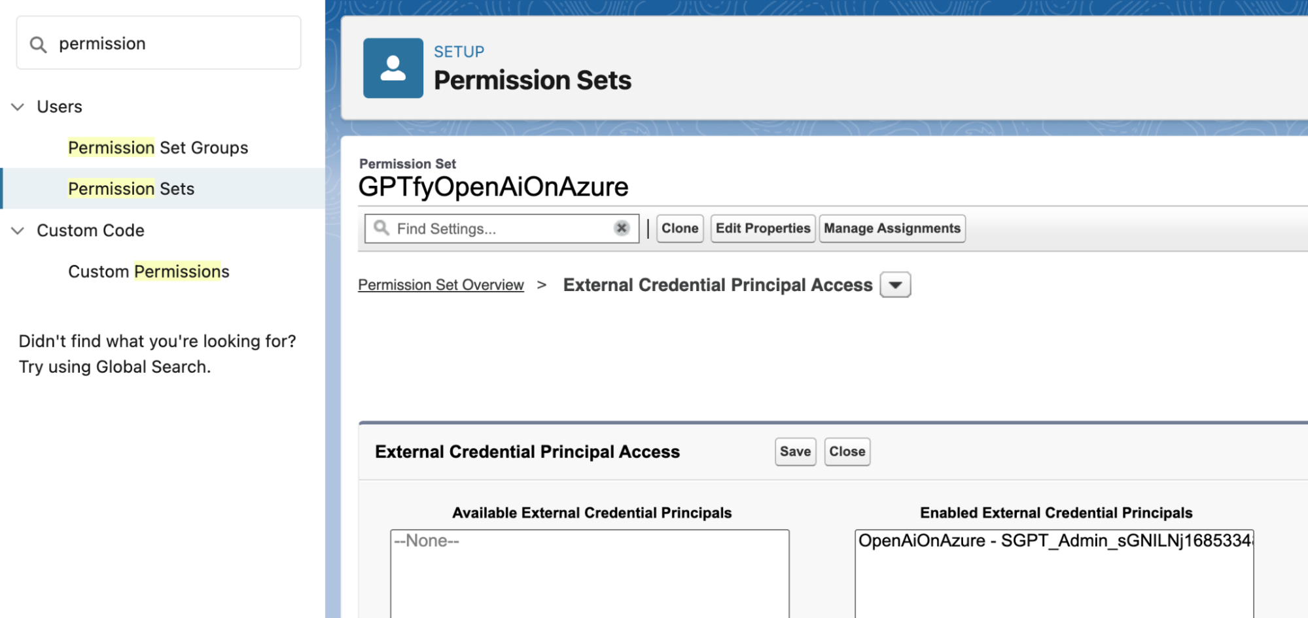Click the Close button
The width and height of the screenshot is (1308, 618).
pyautogui.click(x=847, y=452)
